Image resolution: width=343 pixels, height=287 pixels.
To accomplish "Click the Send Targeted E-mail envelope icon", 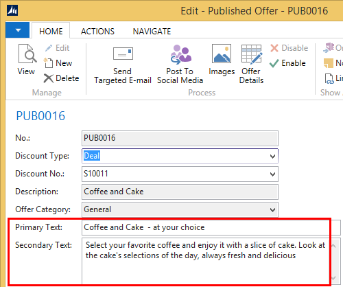I will (123, 54).
